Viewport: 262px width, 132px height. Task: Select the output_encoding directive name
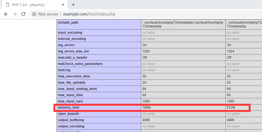71,126
